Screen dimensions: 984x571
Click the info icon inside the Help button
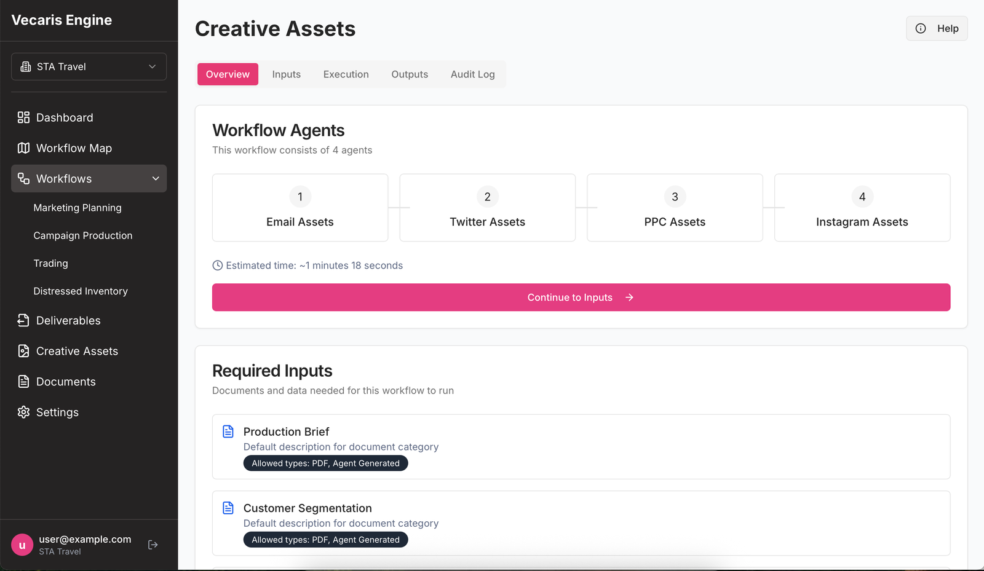[x=920, y=28]
